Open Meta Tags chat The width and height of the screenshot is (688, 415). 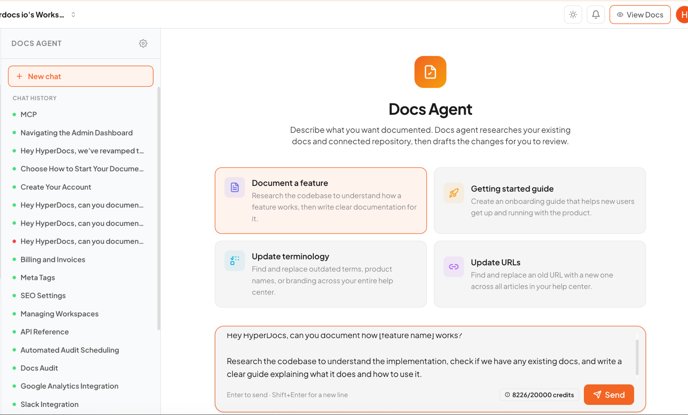[38, 277]
